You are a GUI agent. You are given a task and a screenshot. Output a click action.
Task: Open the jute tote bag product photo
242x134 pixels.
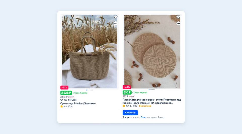89,52
